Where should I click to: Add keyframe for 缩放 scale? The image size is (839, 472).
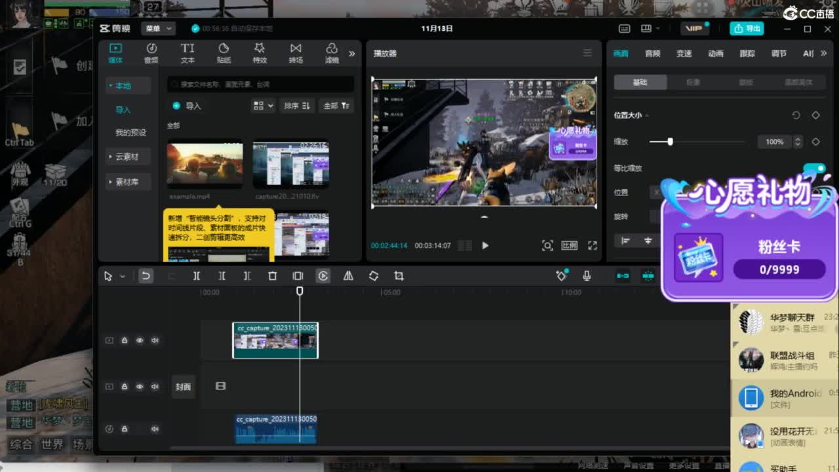coord(815,142)
